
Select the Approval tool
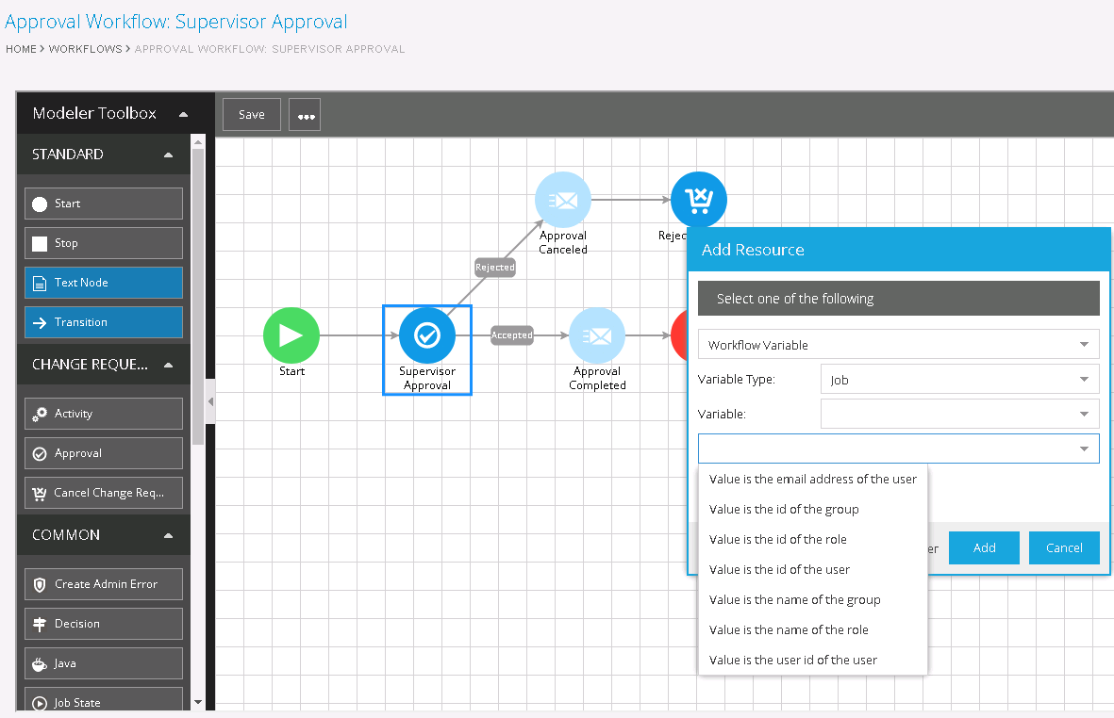[x=103, y=452]
